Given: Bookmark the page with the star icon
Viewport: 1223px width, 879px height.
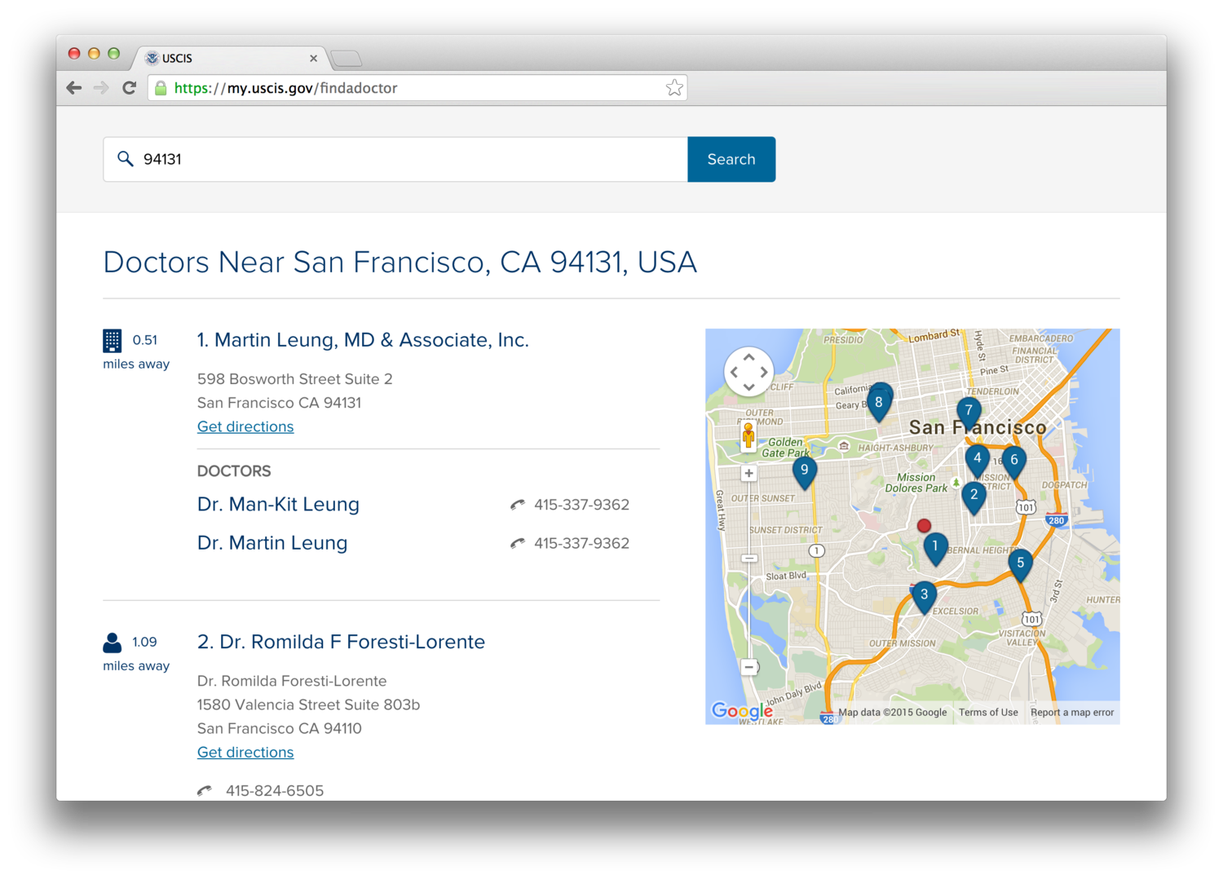Looking at the screenshot, I should point(674,88).
